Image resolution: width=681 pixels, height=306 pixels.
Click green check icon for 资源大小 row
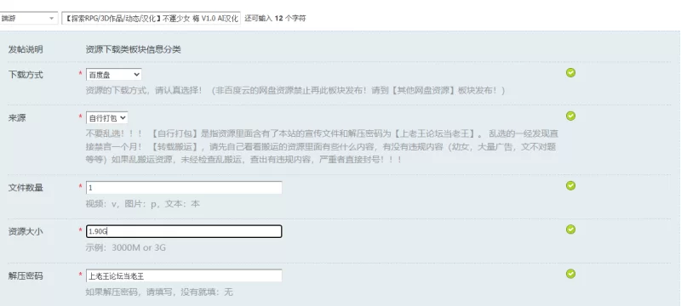tap(570, 229)
